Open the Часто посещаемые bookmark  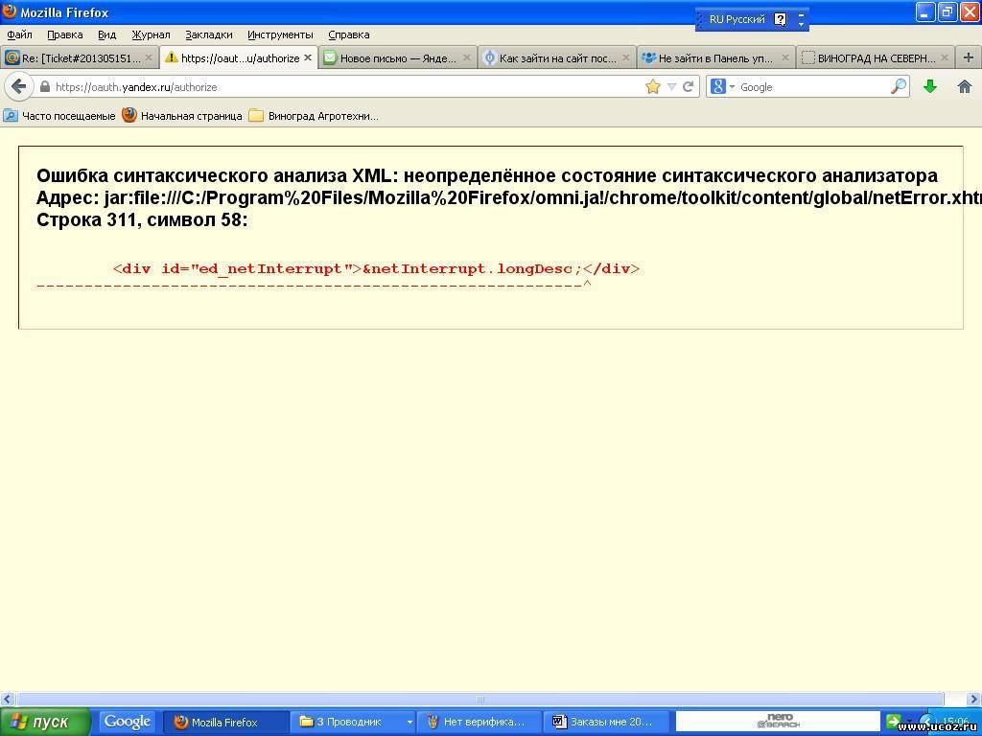[x=59, y=116]
